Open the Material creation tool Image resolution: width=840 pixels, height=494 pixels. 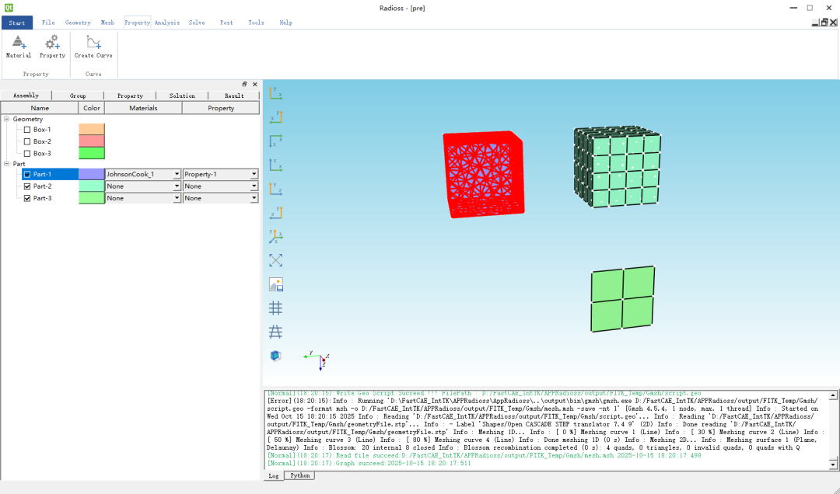click(x=19, y=47)
